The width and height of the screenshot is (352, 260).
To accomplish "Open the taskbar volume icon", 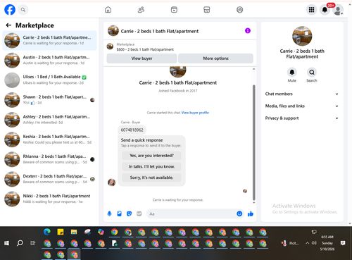I will 314,243.
